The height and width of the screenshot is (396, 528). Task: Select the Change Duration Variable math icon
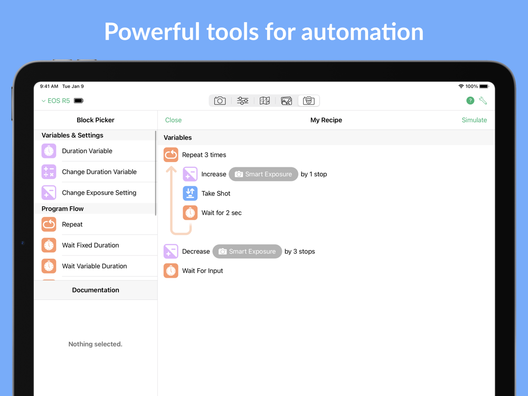click(x=49, y=172)
